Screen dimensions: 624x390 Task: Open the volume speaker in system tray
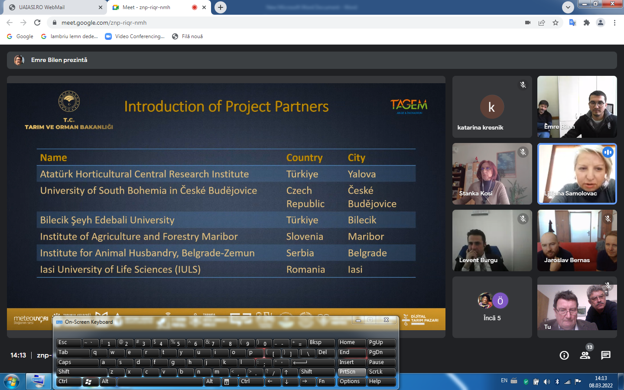546,382
